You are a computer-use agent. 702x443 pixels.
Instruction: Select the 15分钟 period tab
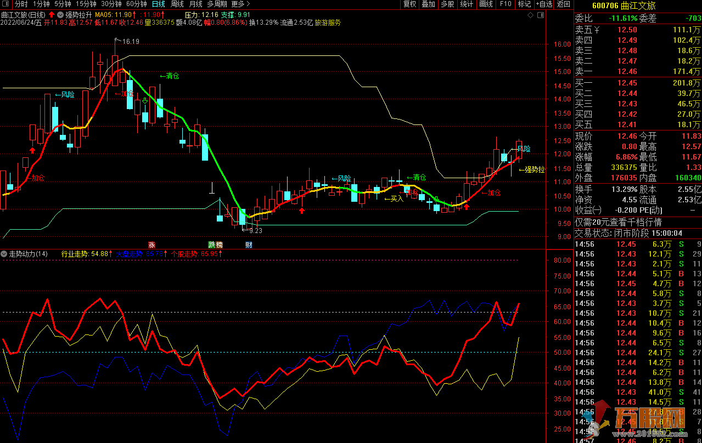click(x=86, y=4)
